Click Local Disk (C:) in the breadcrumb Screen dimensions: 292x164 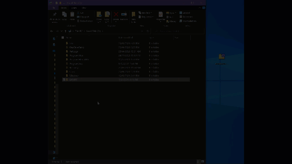point(94,31)
